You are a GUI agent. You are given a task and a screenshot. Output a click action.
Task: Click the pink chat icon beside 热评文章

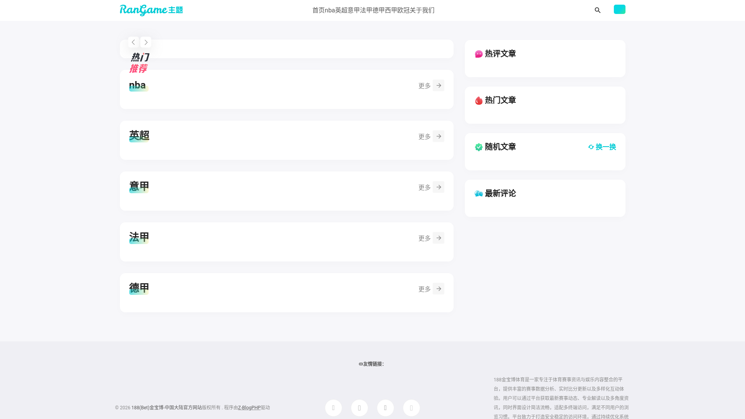[479, 54]
